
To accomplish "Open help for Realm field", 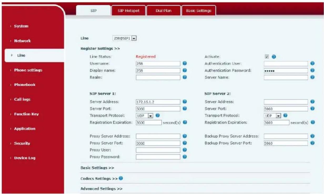I will coord(185,77).
